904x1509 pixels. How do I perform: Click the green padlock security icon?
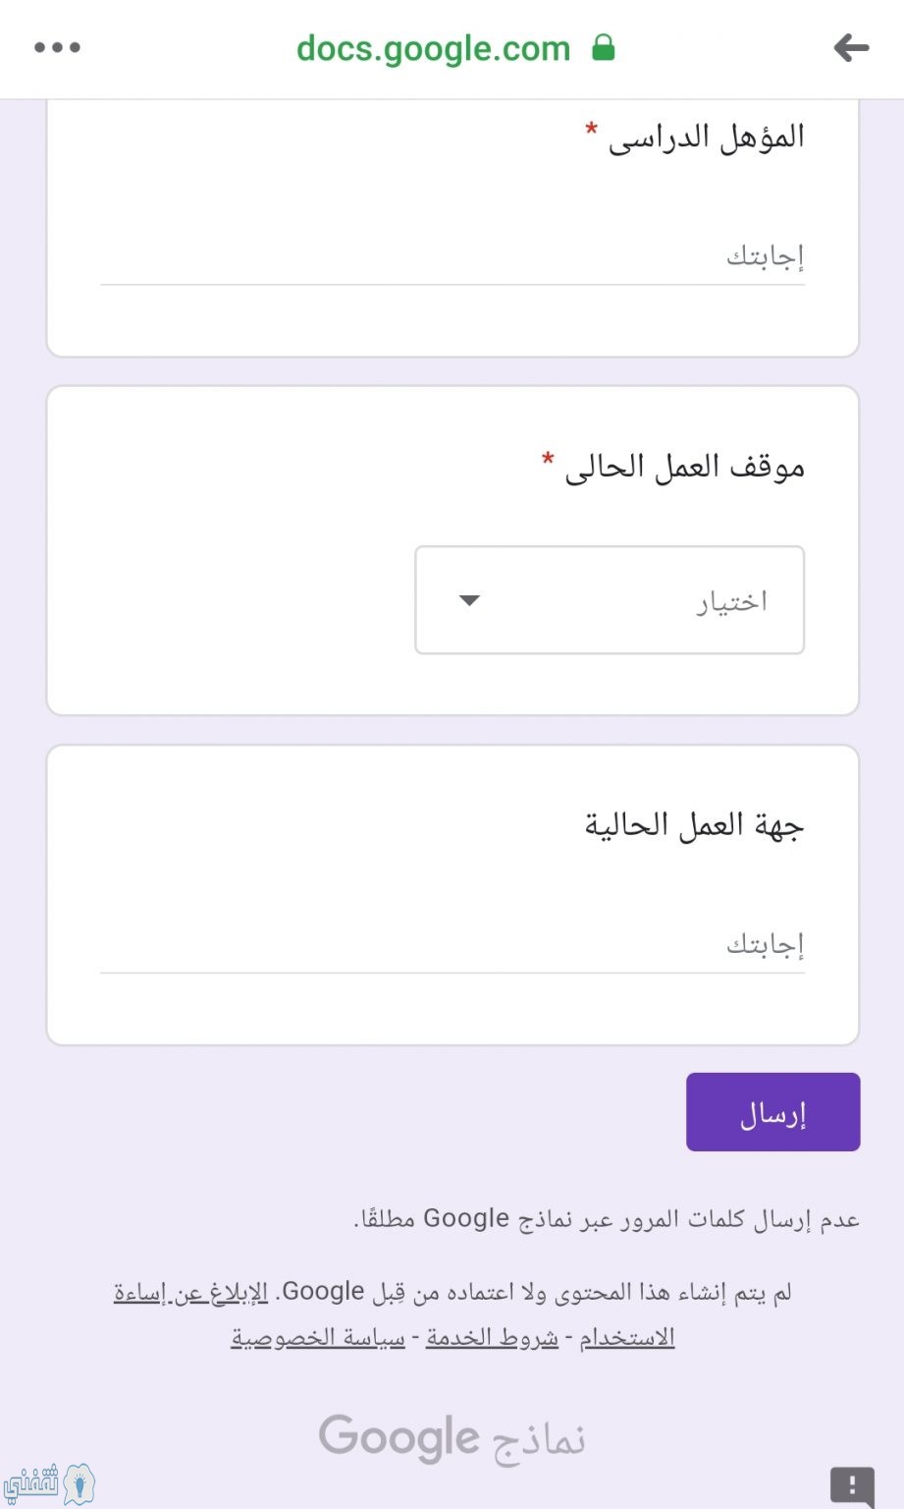(x=604, y=47)
